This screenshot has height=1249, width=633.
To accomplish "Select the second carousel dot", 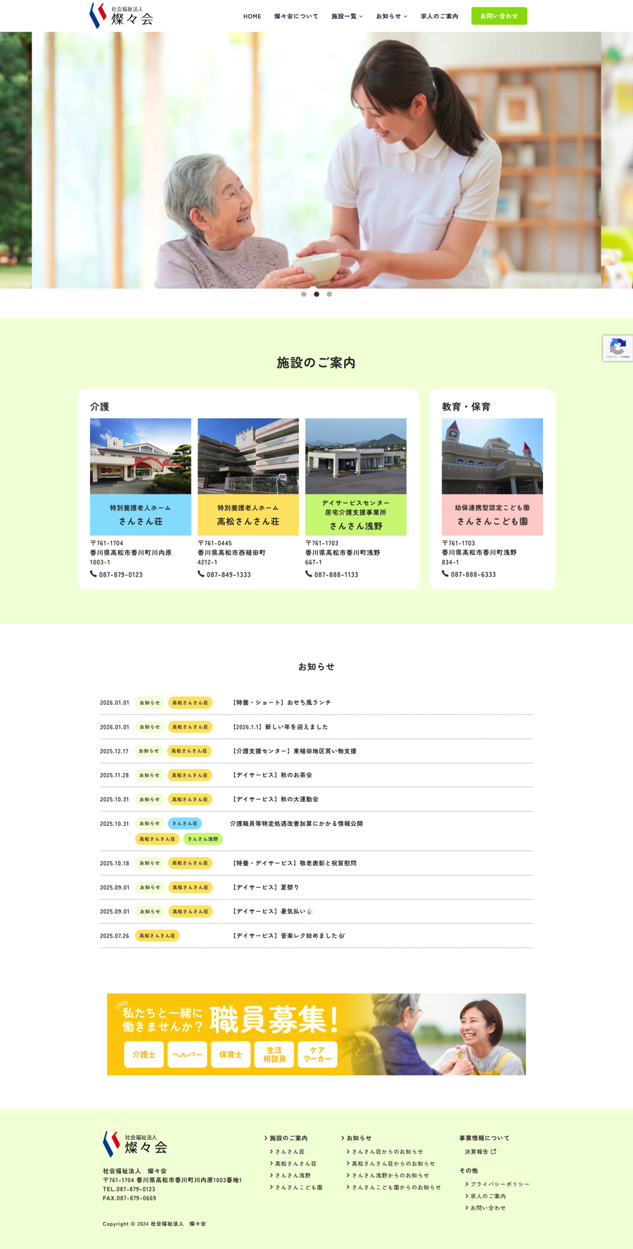I will click(316, 294).
